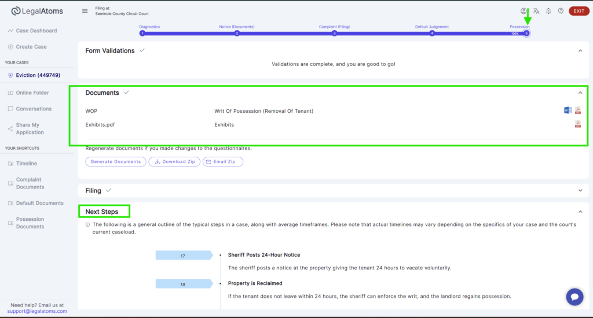593x318 pixels.
Task: Collapse the Form Validations section
Action: coord(580,51)
